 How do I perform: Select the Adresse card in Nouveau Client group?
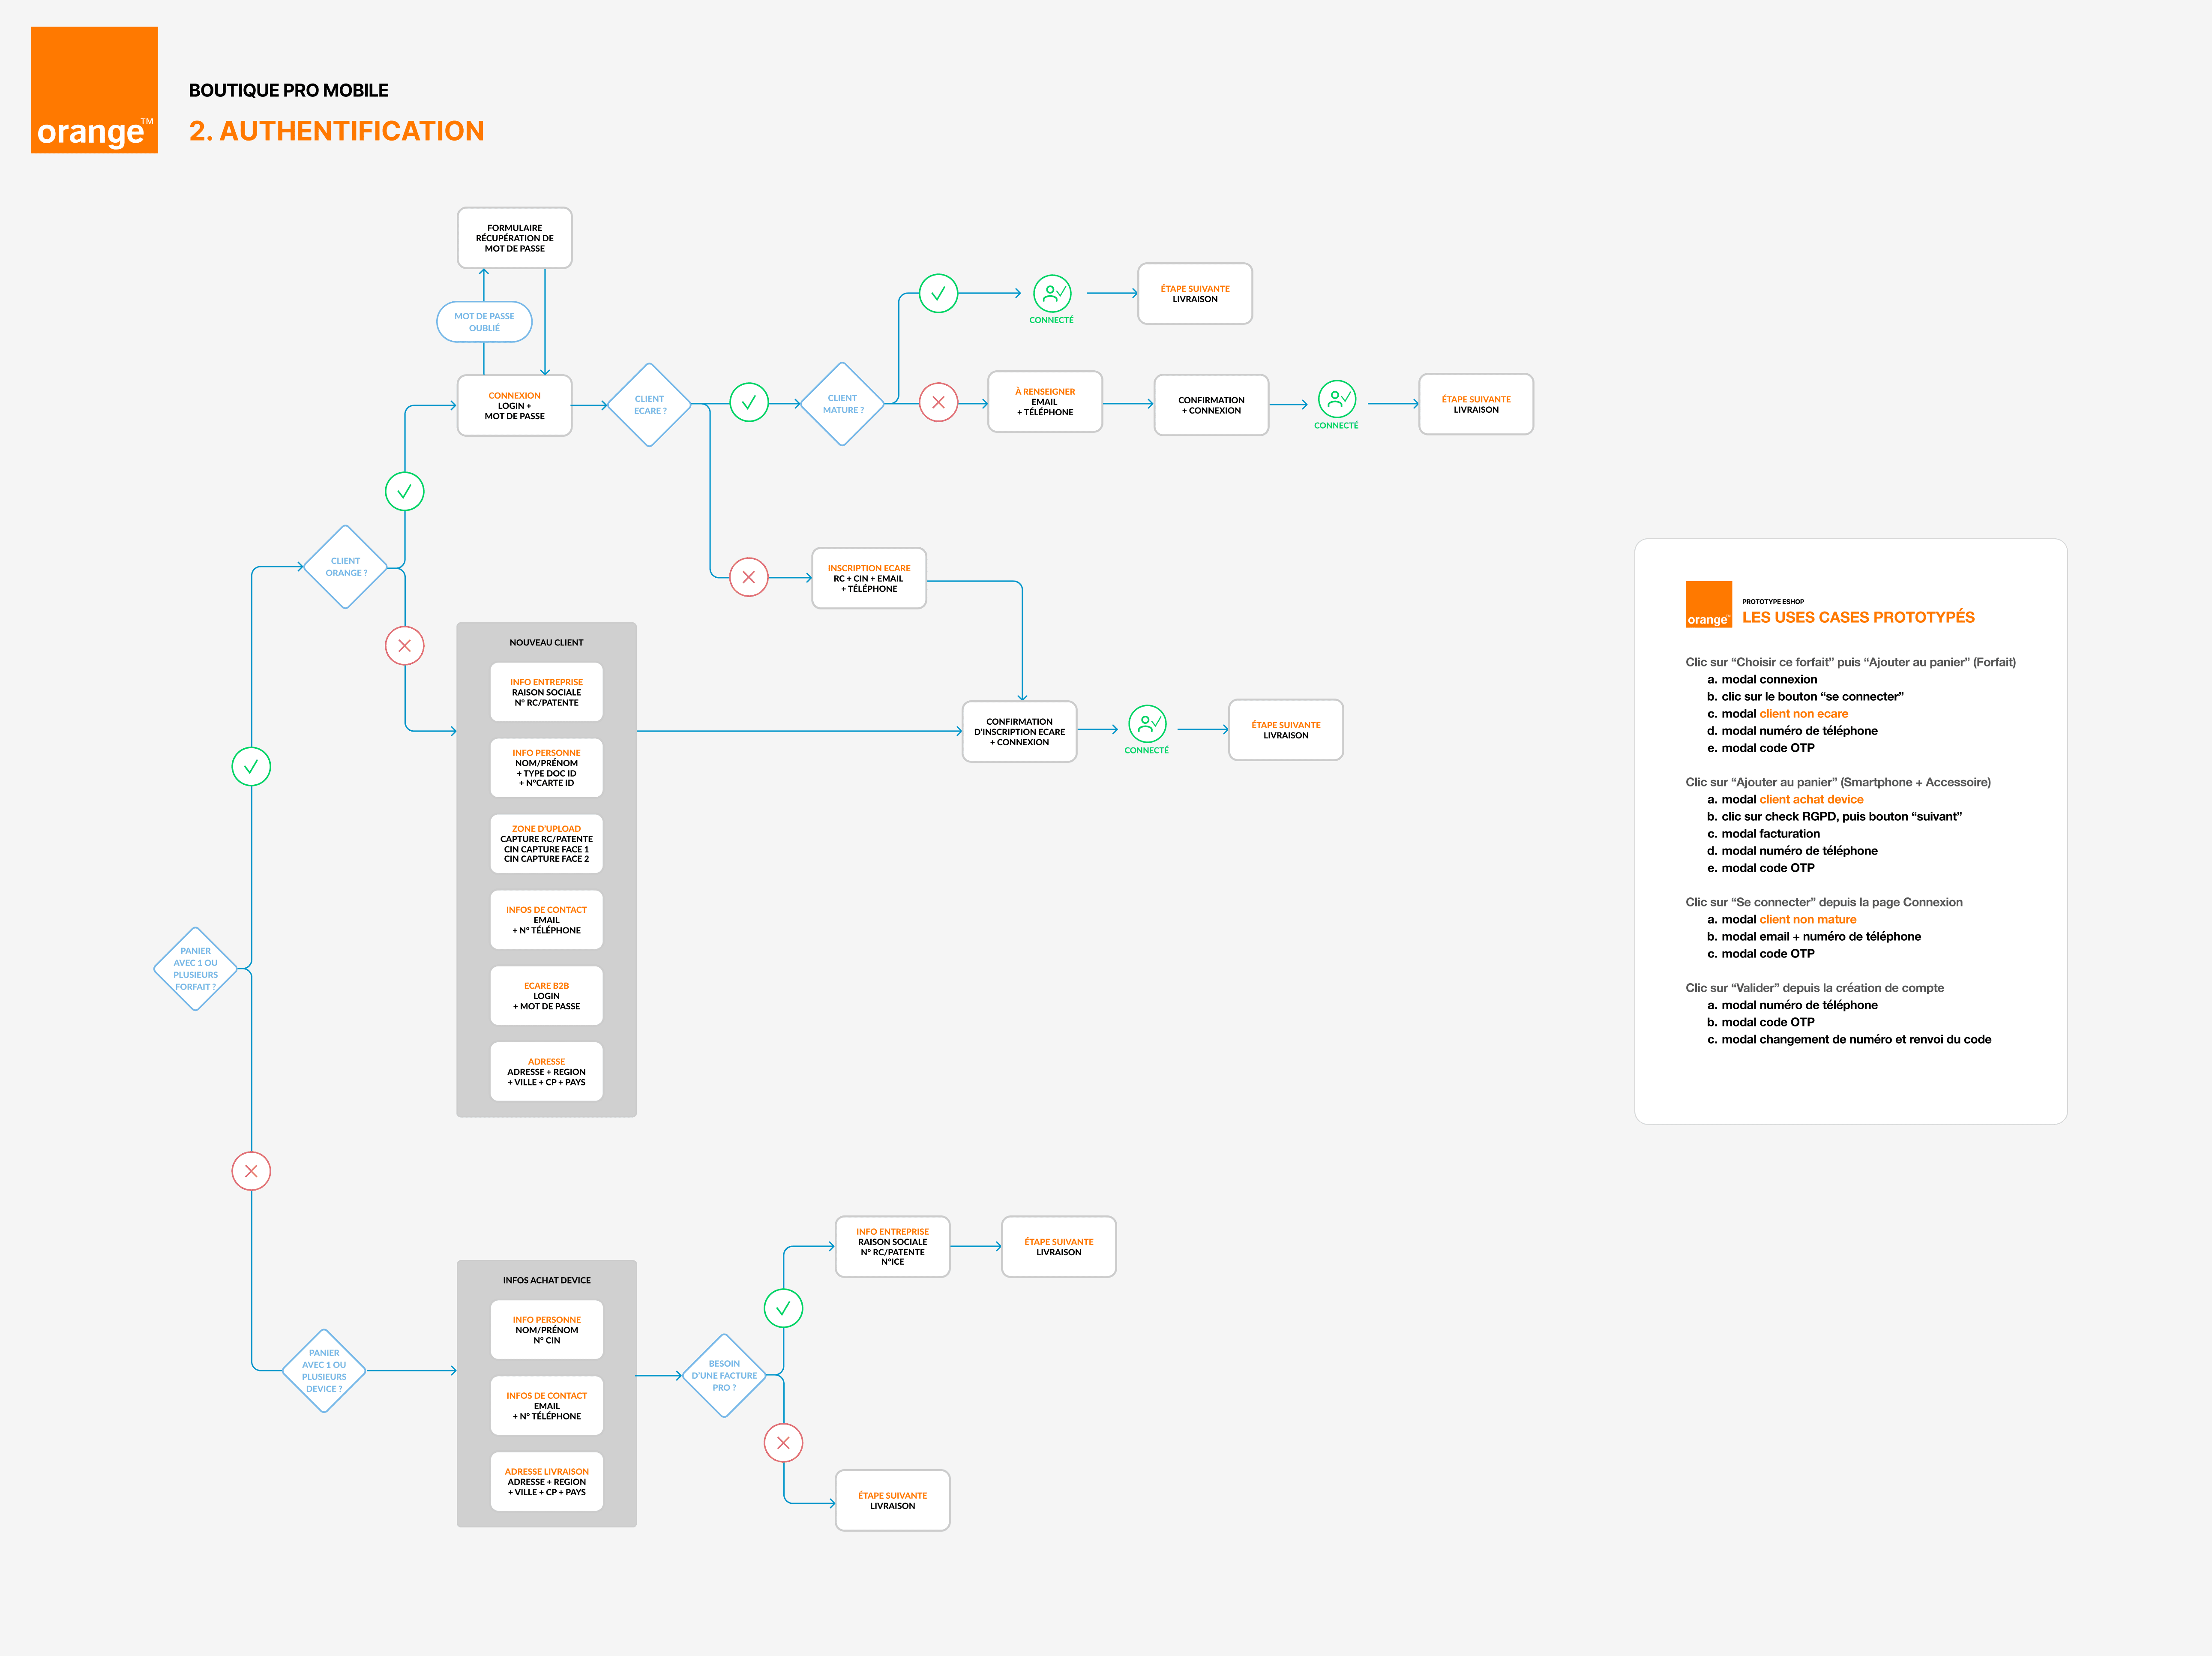click(546, 1072)
